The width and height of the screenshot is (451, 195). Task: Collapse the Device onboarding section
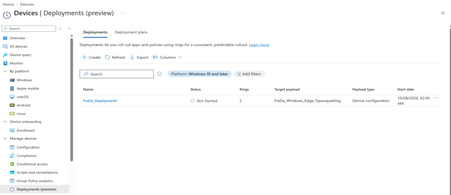click(5, 121)
